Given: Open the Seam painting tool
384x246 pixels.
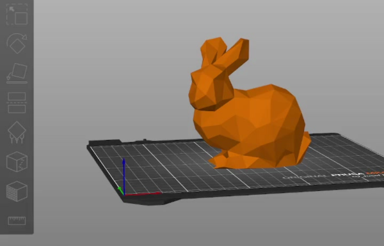Looking at the screenshot, I should (x=17, y=162).
